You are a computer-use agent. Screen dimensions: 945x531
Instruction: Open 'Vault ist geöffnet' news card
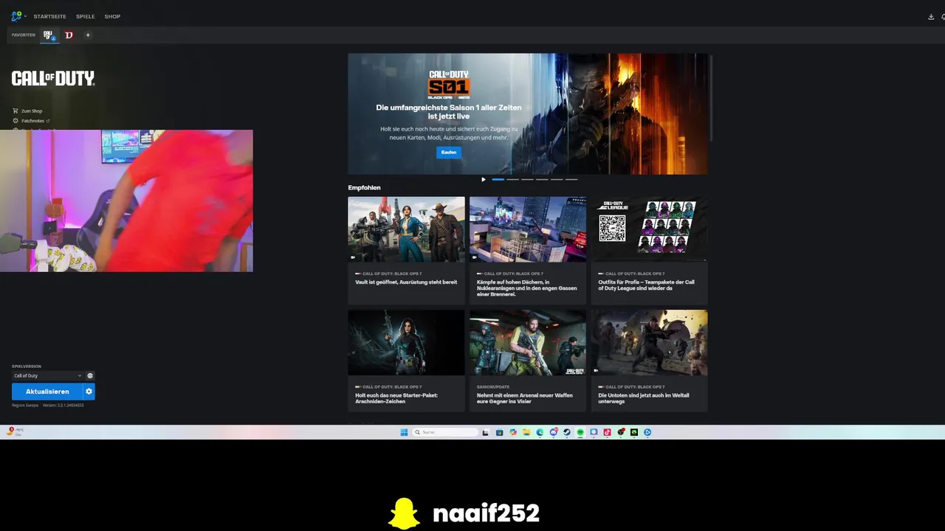point(407,250)
